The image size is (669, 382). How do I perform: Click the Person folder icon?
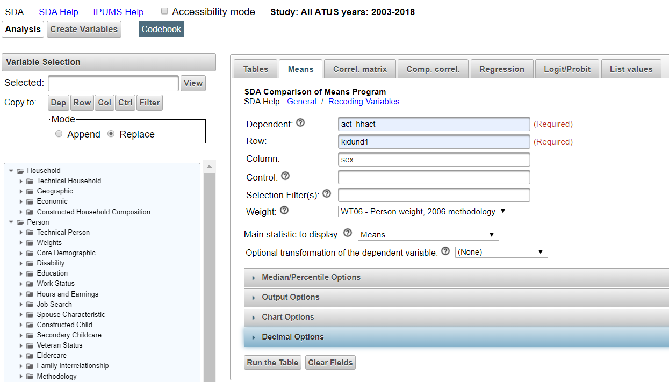(20, 222)
